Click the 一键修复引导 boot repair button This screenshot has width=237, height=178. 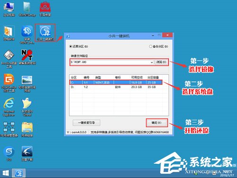[x=86, y=123]
